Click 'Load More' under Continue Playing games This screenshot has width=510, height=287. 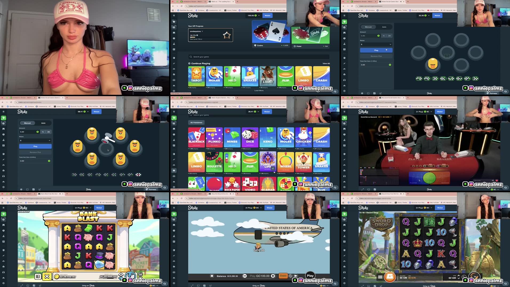click(259, 91)
